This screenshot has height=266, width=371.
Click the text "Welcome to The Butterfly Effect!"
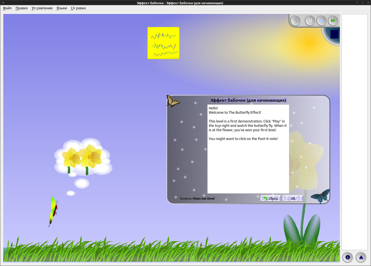(235, 113)
